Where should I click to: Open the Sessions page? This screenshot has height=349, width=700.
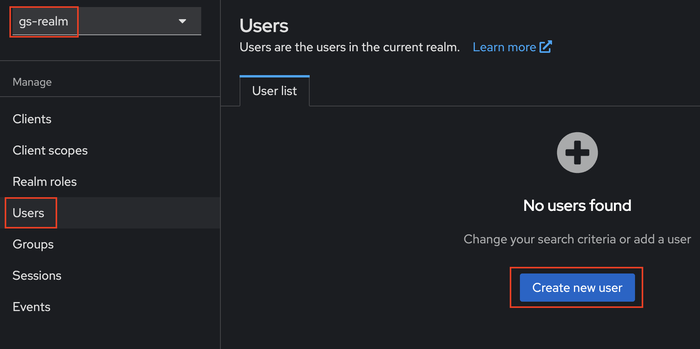click(37, 275)
